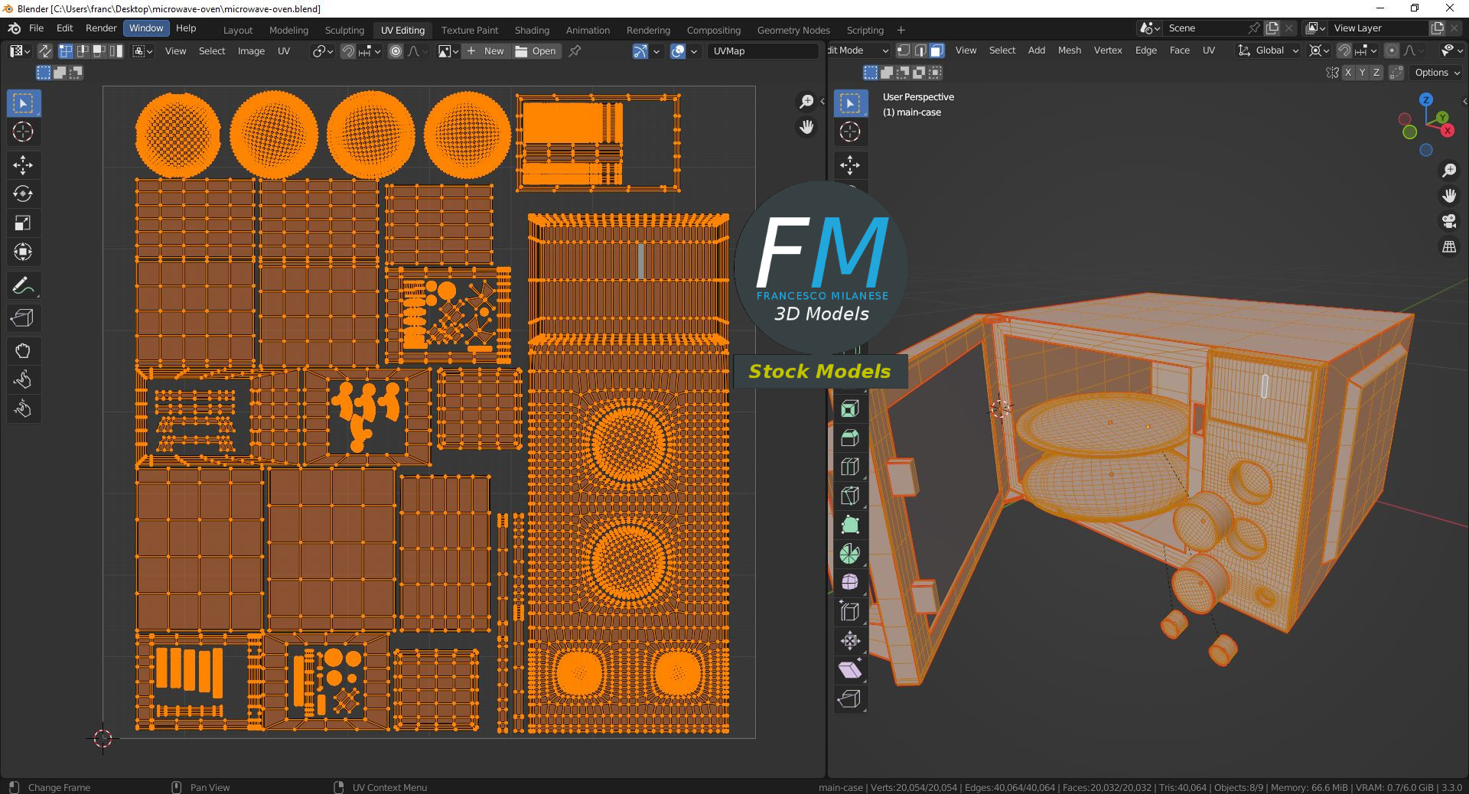This screenshot has height=794, width=1469.
Task: Click the New image button
Action: (x=487, y=51)
